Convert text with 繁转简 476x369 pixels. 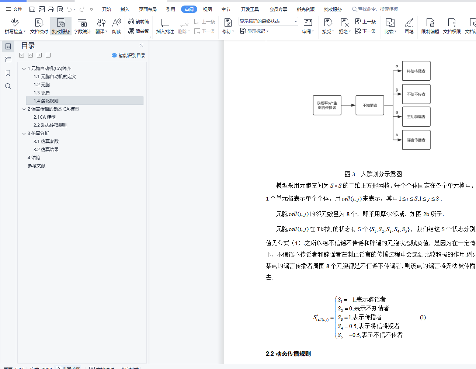coord(139,22)
